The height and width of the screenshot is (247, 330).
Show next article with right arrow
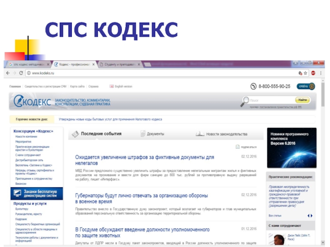point(311,216)
